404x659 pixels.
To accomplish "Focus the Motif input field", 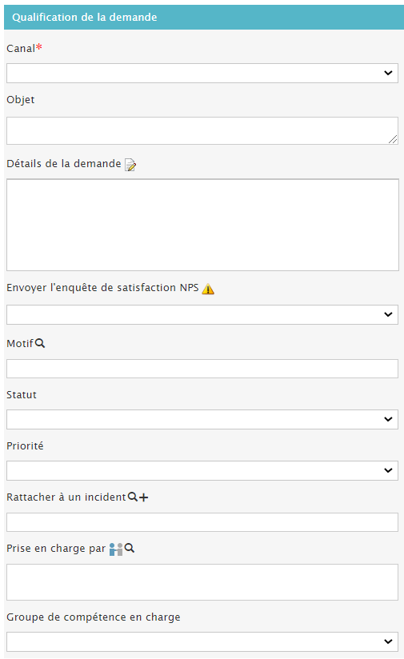I will click(x=202, y=369).
